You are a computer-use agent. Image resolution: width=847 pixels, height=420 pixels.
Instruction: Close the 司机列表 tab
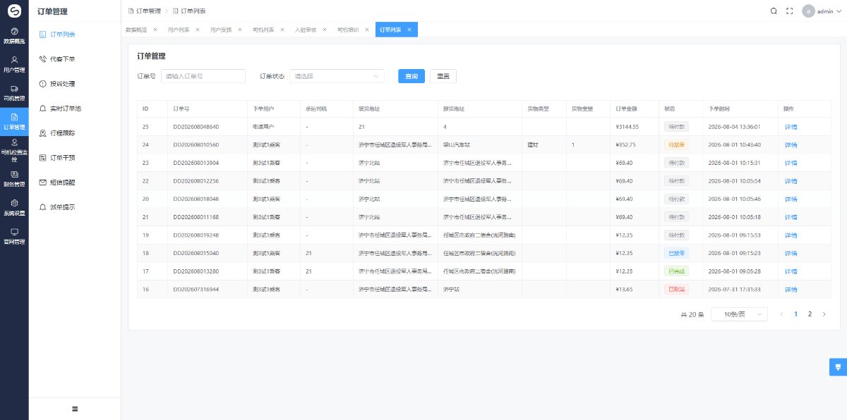tap(282, 30)
